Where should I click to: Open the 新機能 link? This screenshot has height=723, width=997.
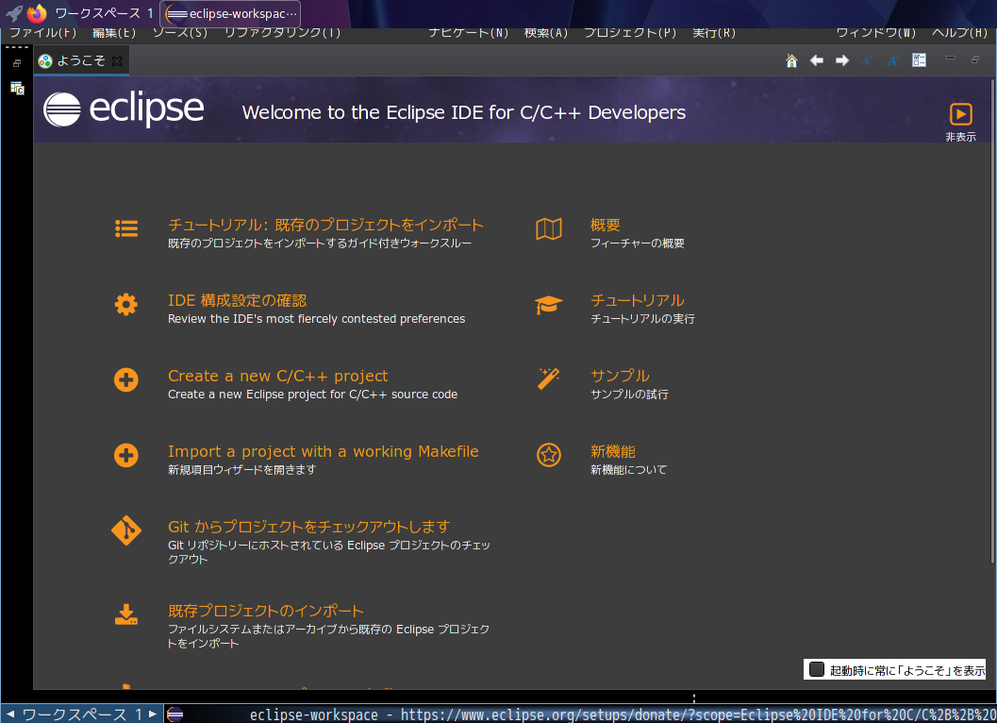613,452
